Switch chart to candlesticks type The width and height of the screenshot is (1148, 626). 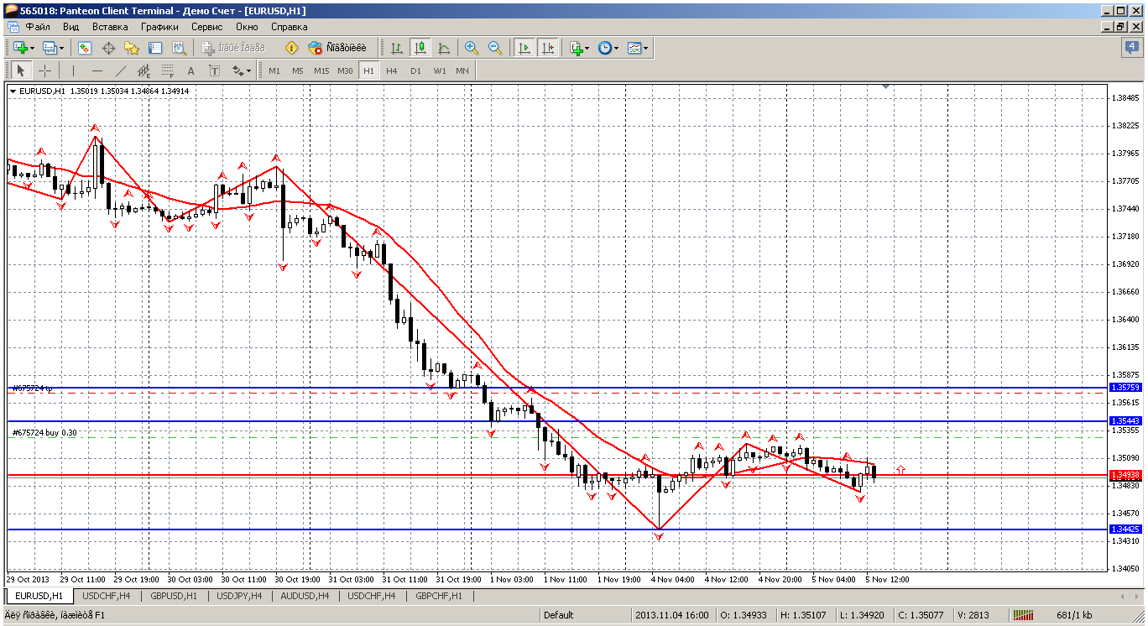tap(420, 49)
